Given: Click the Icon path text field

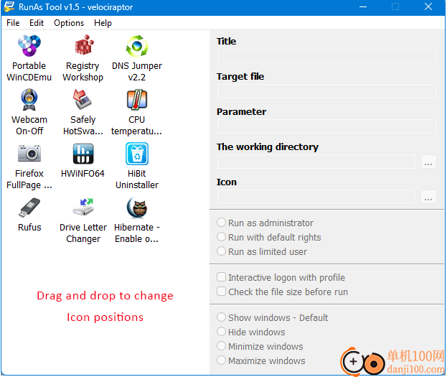Looking at the screenshot, I should coord(316,197).
